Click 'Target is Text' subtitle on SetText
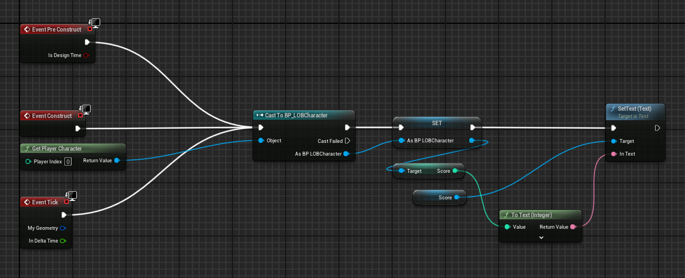This screenshot has height=278, width=685. pyautogui.click(x=633, y=116)
